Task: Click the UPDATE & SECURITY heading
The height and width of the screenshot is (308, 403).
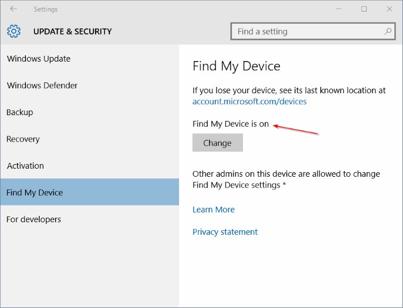Action: pyautogui.click(x=73, y=31)
